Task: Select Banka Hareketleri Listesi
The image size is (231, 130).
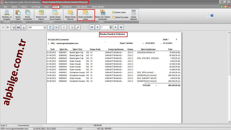Action: tap(86, 15)
